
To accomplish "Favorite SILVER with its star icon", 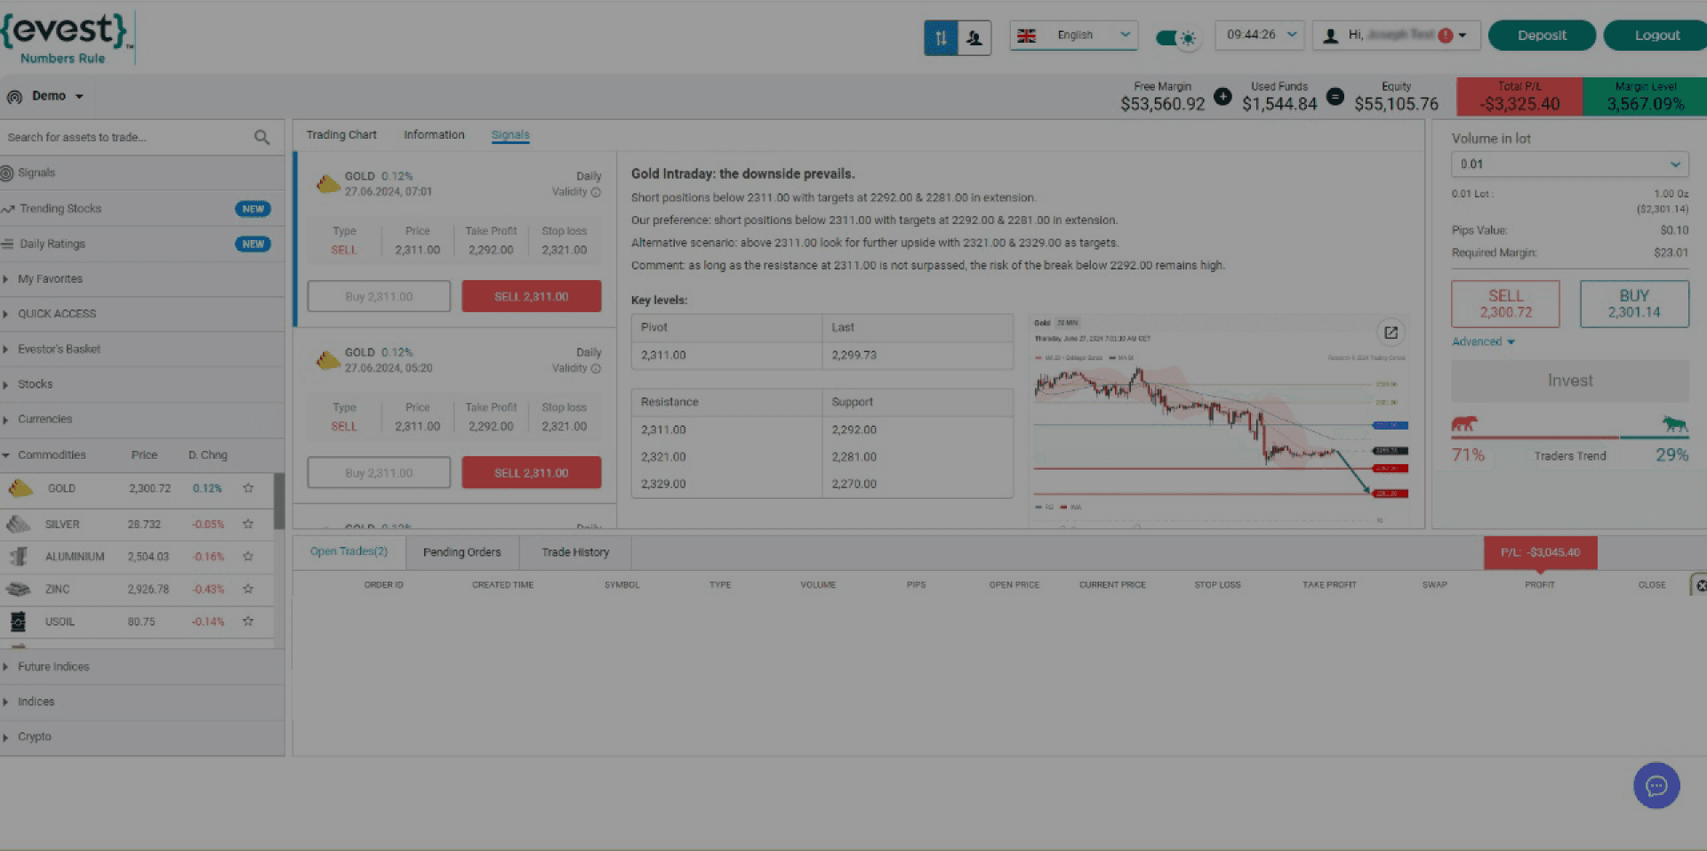I will [248, 524].
